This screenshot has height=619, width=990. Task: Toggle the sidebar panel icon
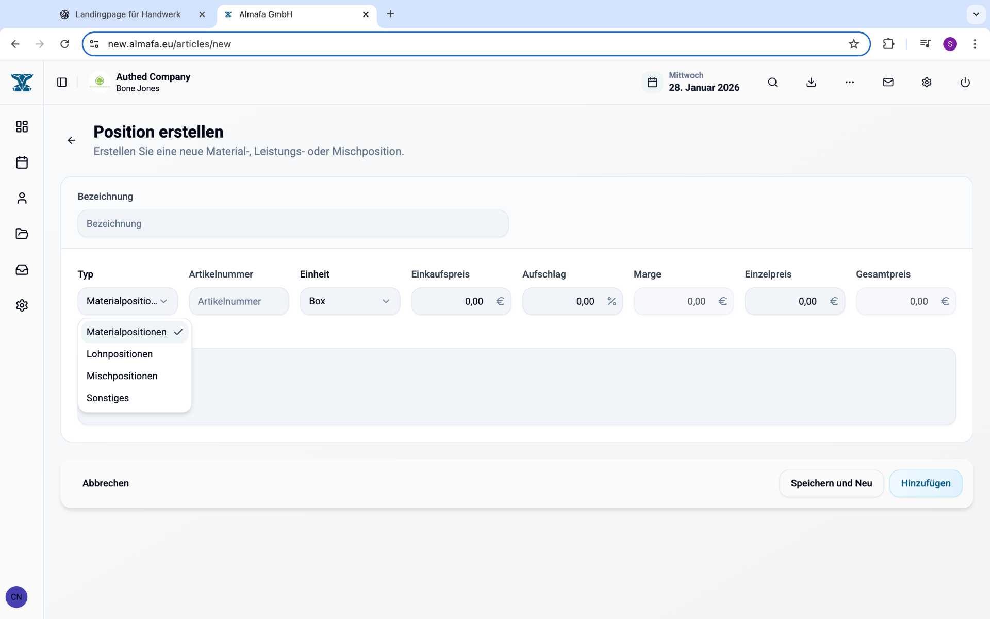coord(62,83)
